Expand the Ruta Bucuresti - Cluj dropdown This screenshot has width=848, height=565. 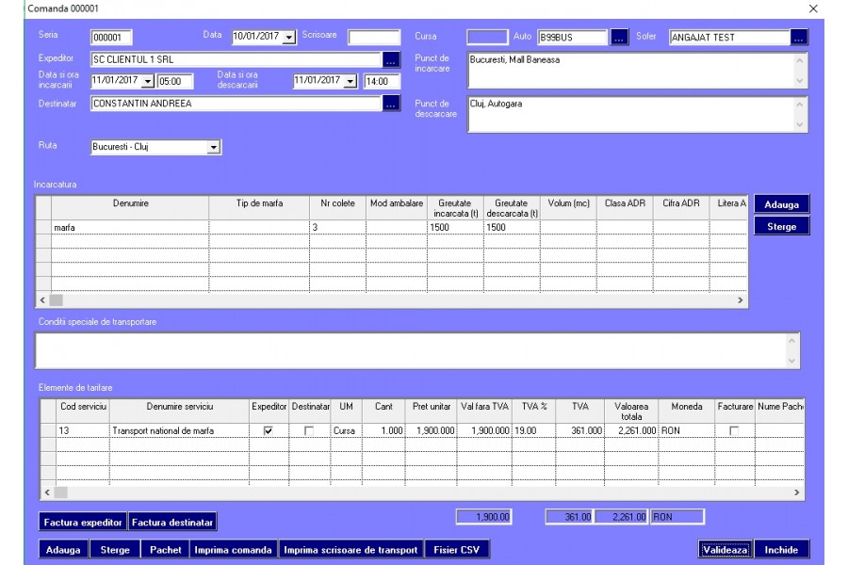point(214,147)
